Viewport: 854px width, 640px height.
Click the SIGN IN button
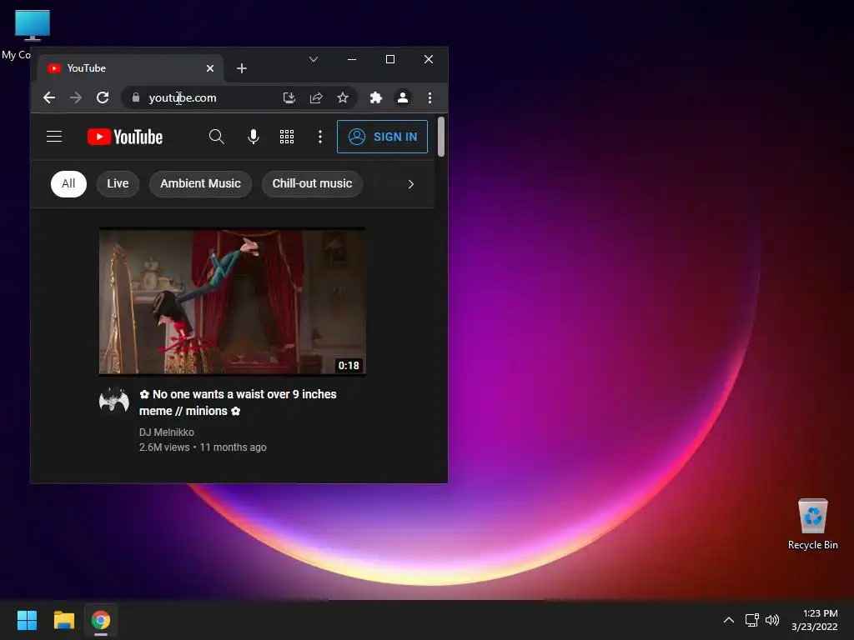coord(382,137)
